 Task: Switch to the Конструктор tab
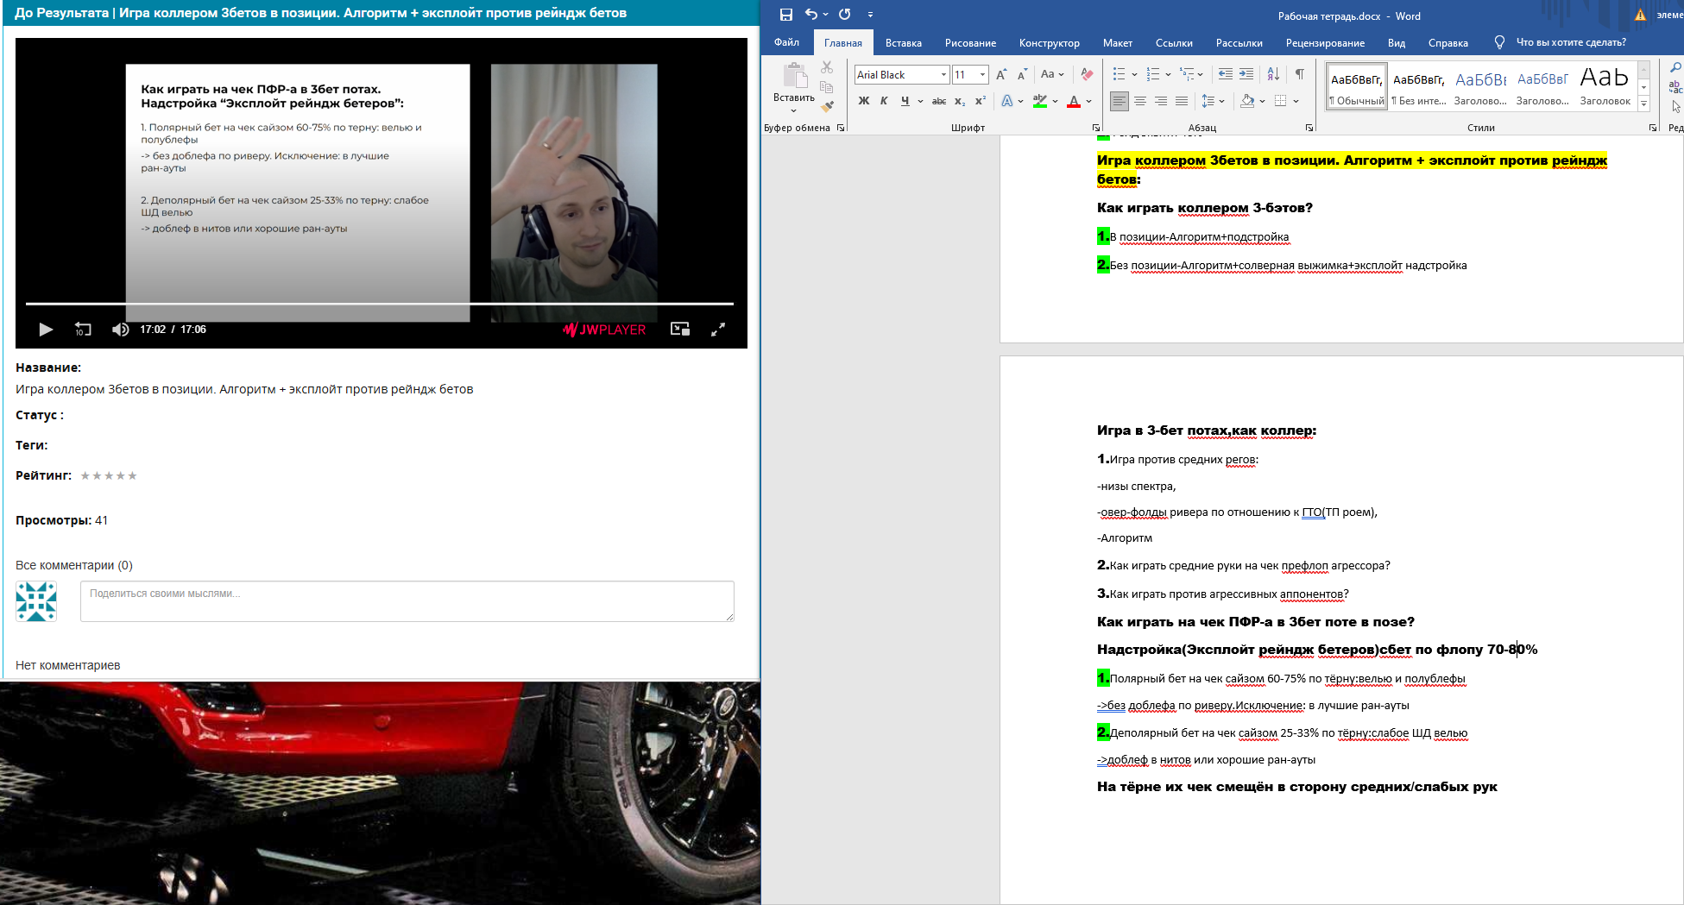click(x=1049, y=42)
